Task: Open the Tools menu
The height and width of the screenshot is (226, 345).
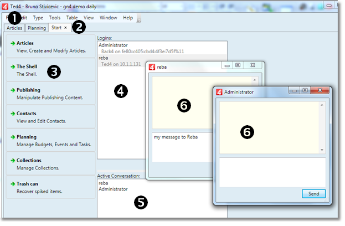Action: [55, 18]
